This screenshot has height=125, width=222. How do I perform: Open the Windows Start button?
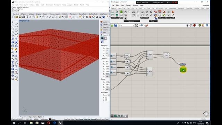pyautogui.click(x=14, y=123)
